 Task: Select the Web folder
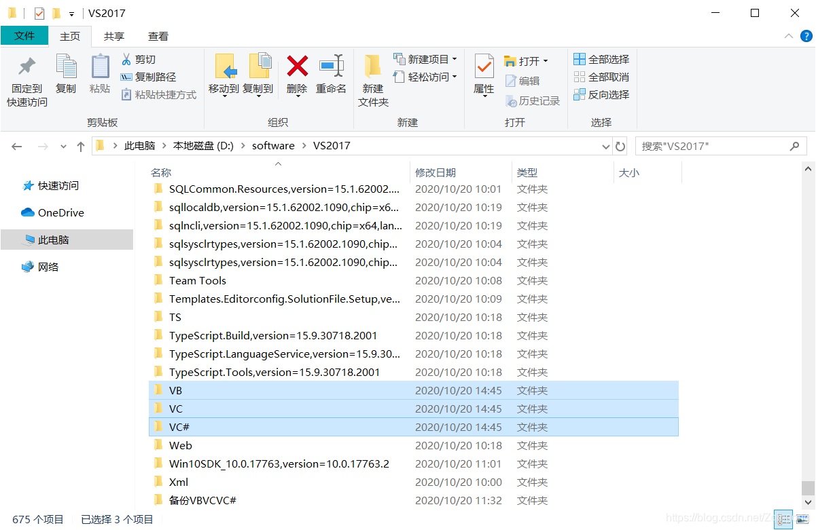(x=413, y=445)
